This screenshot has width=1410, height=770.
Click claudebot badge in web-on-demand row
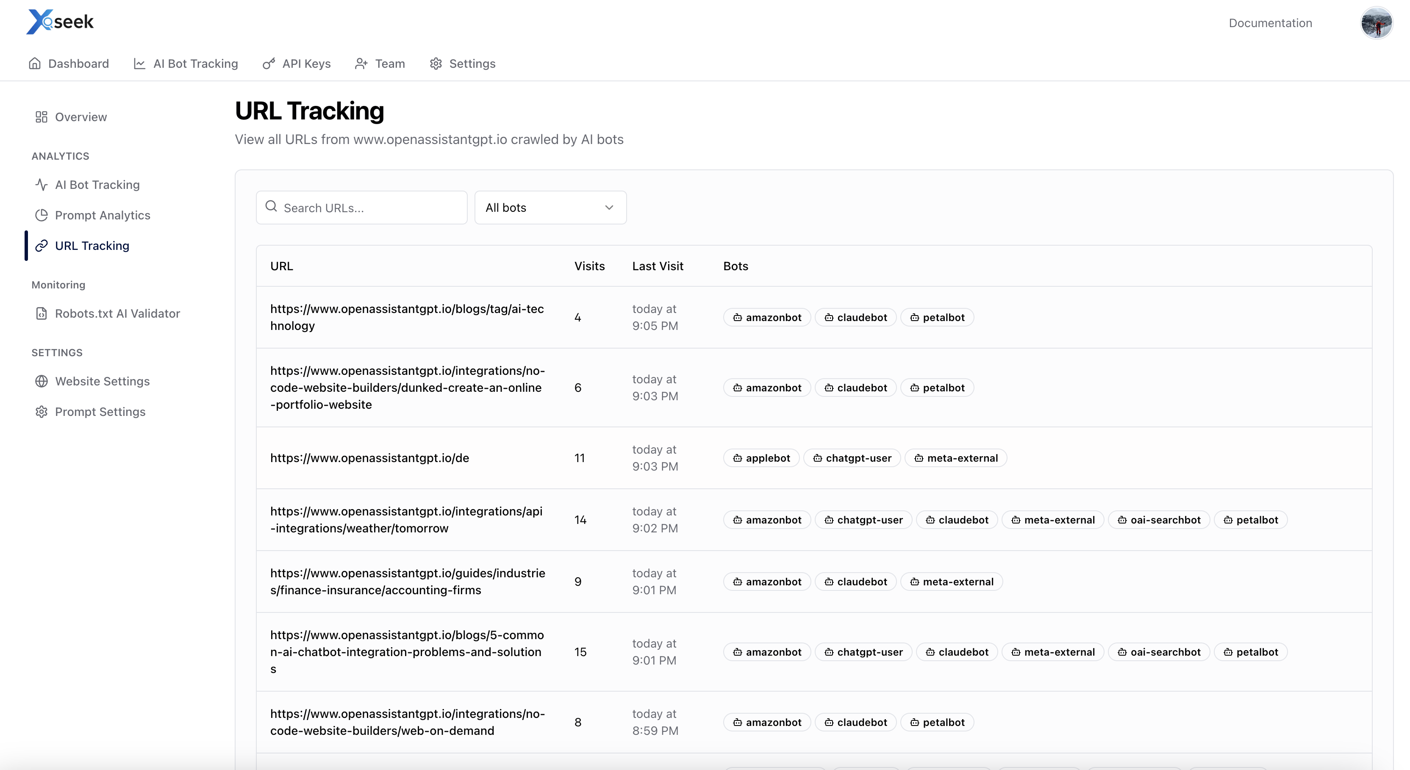point(855,723)
